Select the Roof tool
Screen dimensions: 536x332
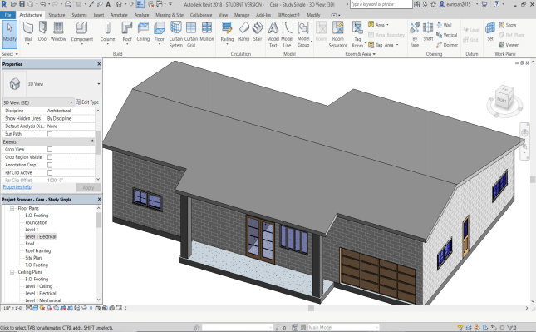[127, 32]
